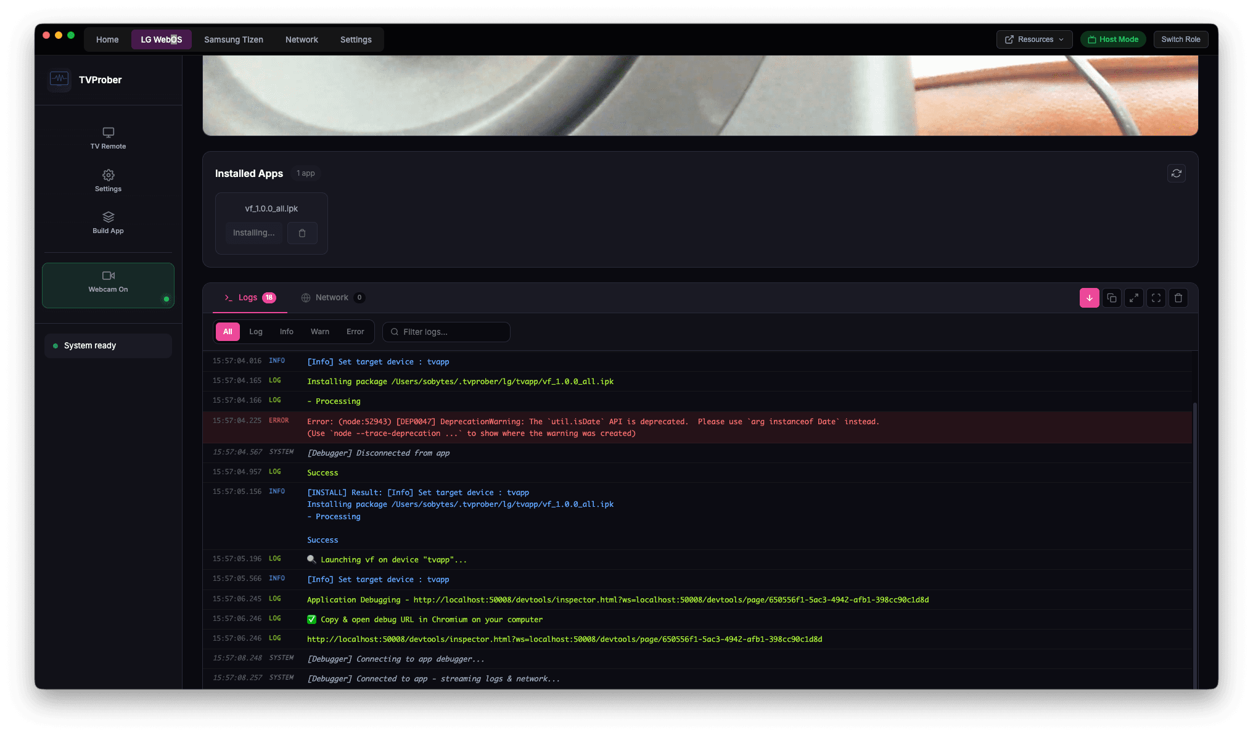Switch to the Network tab in logs
Viewport: 1253px width, 735px height.
pyautogui.click(x=333, y=297)
